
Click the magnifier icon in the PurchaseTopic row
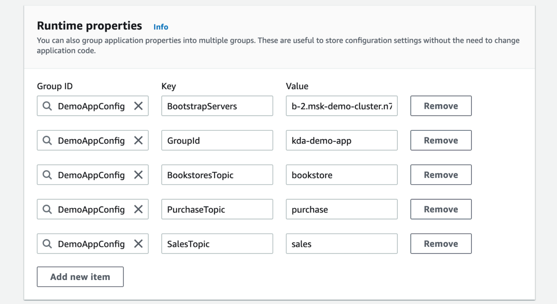tap(47, 209)
